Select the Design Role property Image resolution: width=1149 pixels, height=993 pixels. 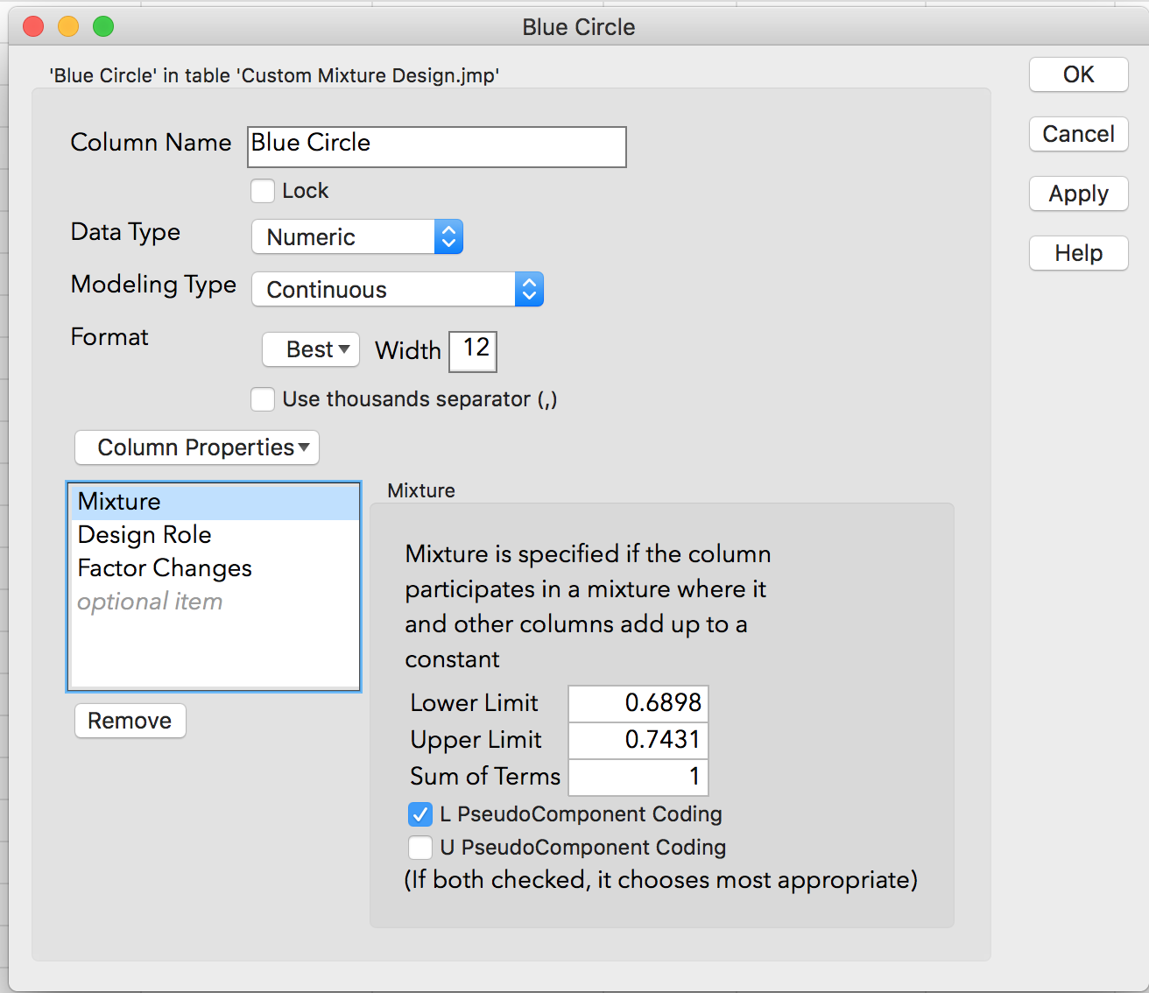coord(145,535)
